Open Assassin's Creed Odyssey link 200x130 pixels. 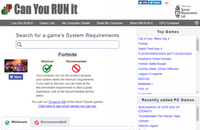click(x=155, y=59)
